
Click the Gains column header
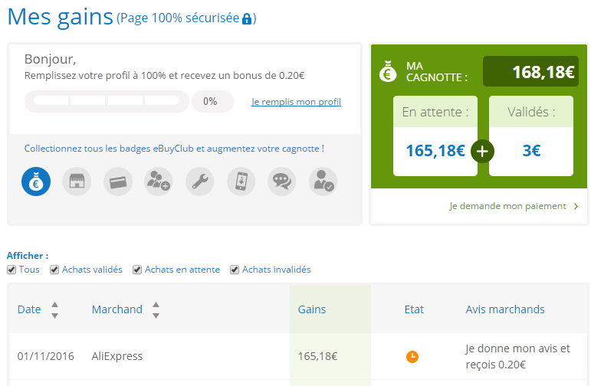tap(312, 309)
